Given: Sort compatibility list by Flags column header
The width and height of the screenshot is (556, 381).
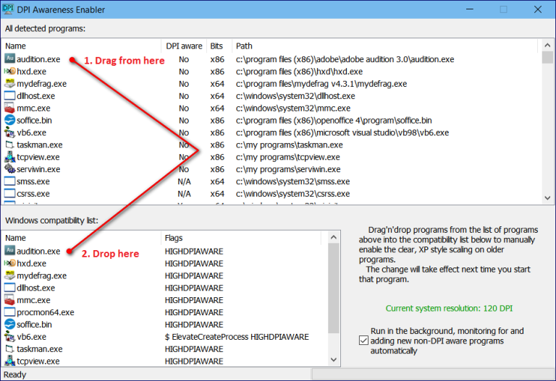Looking at the screenshot, I should (x=241, y=238).
